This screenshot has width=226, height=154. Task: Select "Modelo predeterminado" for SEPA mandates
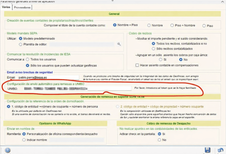21,39
